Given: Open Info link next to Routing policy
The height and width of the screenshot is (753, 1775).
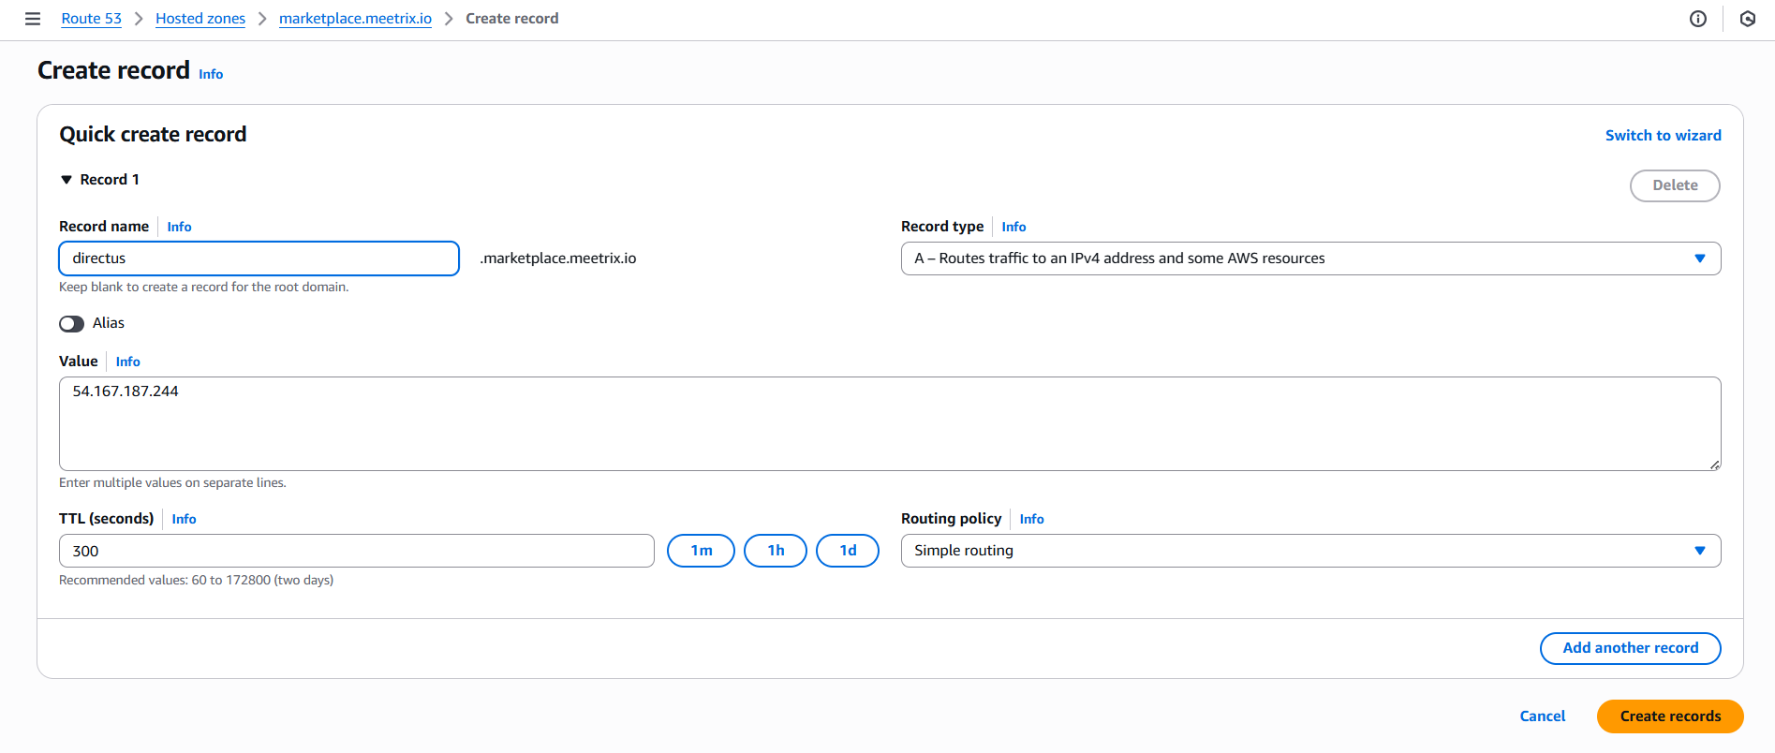Looking at the screenshot, I should coord(1031,519).
